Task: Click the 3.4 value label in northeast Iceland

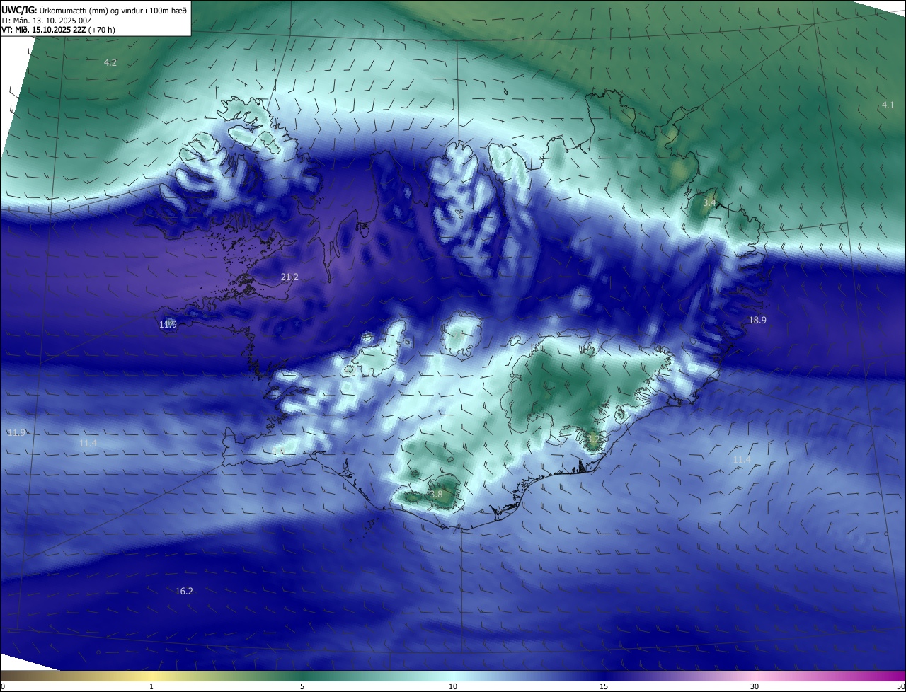Action: click(709, 203)
